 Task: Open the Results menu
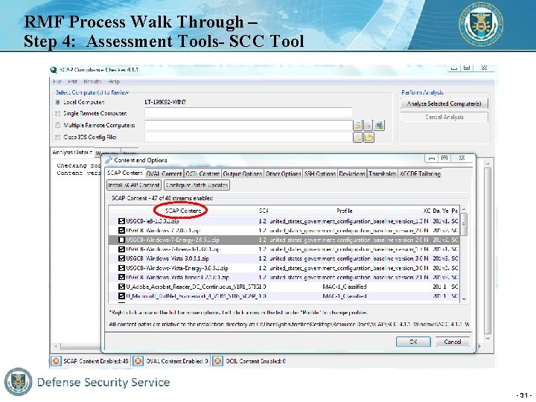pyautogui.click(x=92, y=82)
